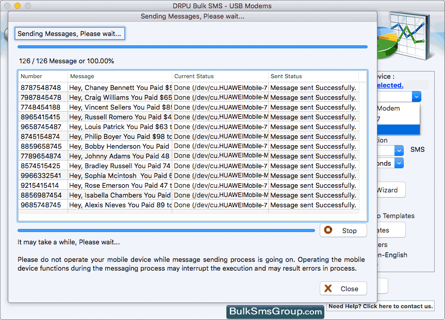Select the row with number 9215415414
Viewport: 445px width, 320px height.
click(189, 185)
